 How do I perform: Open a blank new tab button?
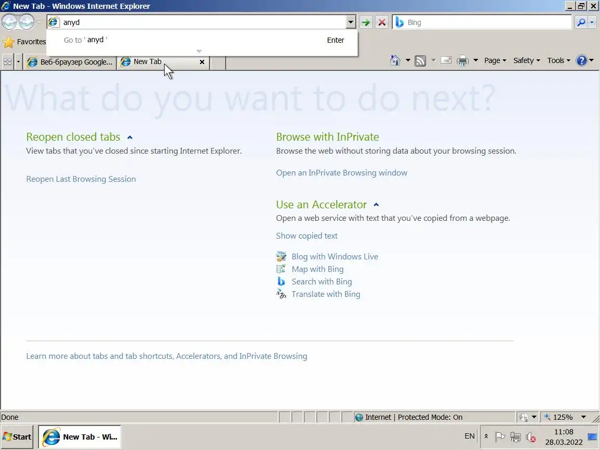218,63
